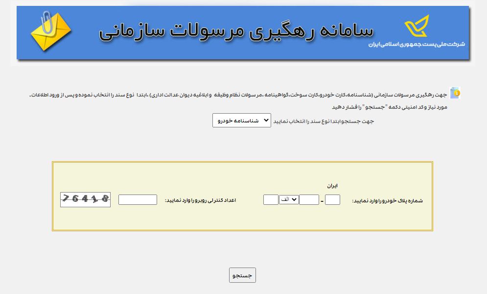Click the captcha image showing 76418
Image resolution: width=487 pixels, height=294 pixels.
pos(85,199)
